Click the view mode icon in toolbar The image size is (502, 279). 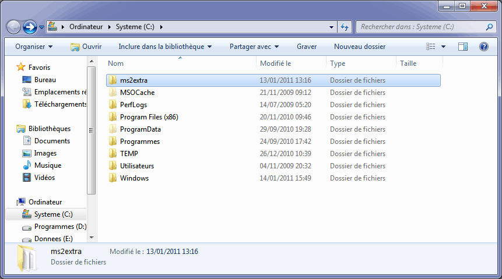coord(431,47)
